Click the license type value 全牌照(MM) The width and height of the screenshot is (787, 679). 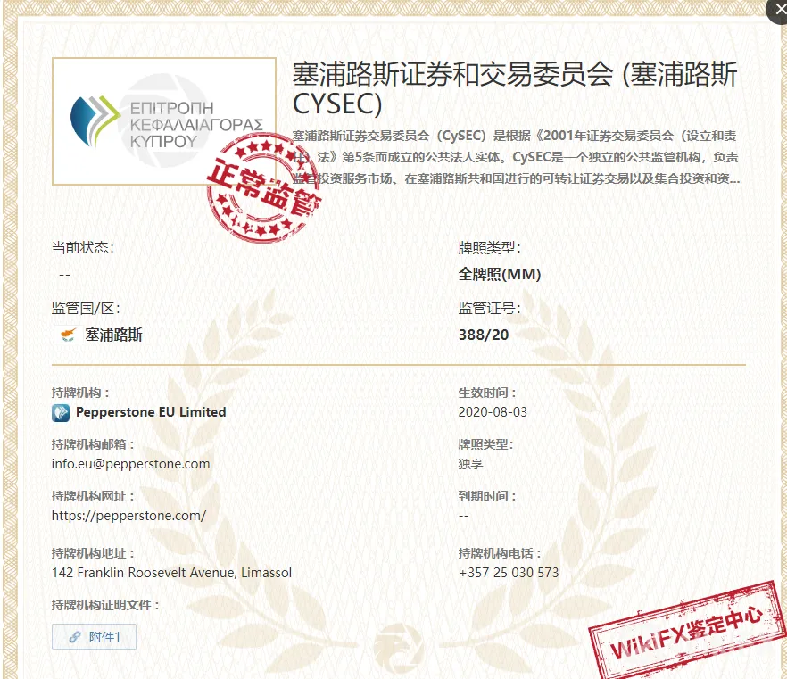pyautogui.click(x=500, y=275)
